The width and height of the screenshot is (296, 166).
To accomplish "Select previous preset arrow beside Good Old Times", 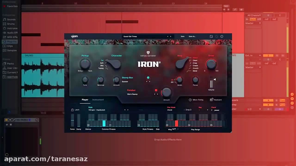I will click(168, 36).
